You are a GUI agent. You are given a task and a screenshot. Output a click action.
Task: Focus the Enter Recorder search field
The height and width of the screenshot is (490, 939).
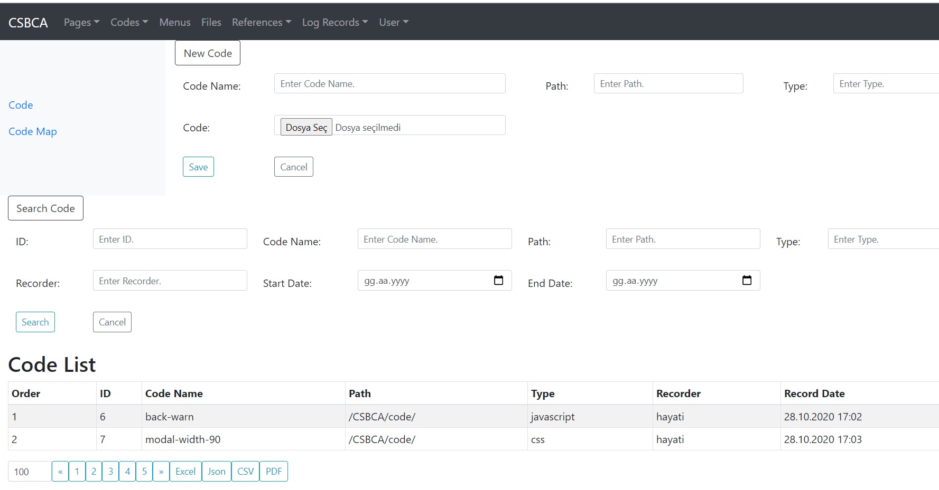coord(170,281)
